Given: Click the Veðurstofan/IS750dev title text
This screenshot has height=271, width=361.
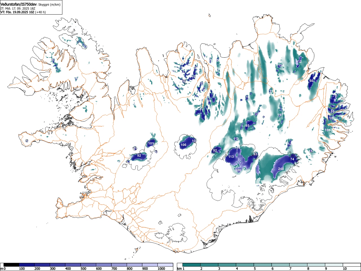Looking at the screenshot, I should (x=19, y=4).
